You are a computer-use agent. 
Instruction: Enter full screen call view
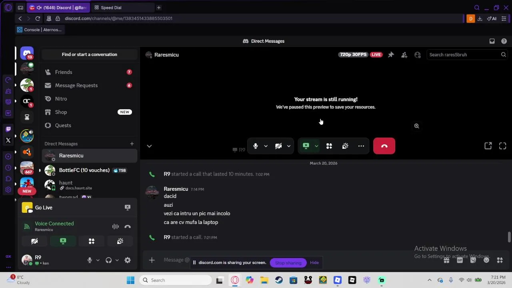(503, 146)
